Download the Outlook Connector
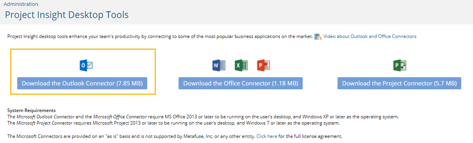The width and height of the screenshot is (473, 143). 82,83
